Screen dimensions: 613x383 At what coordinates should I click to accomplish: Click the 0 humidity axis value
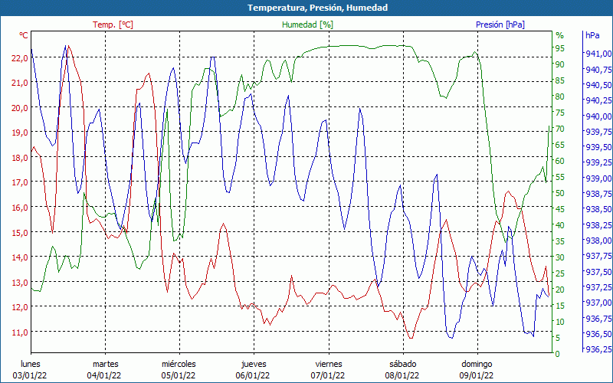click(x=558, y=354)
